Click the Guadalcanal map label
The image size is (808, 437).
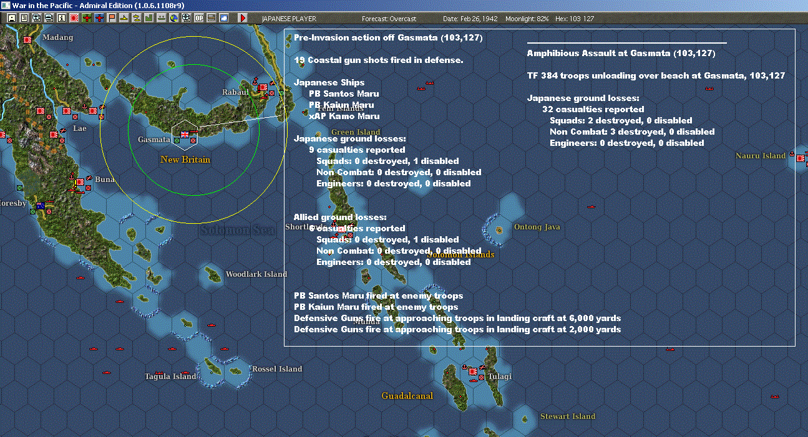coord(407,396)
